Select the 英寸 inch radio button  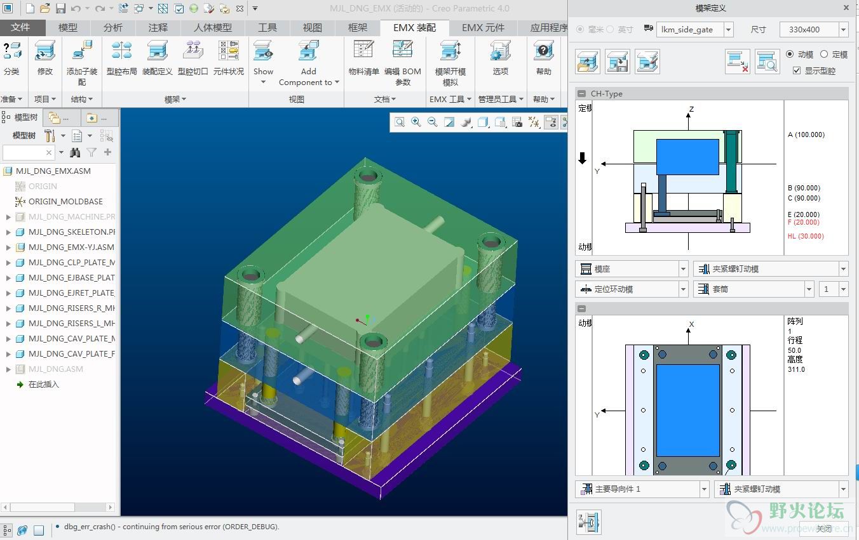[610, 29]
